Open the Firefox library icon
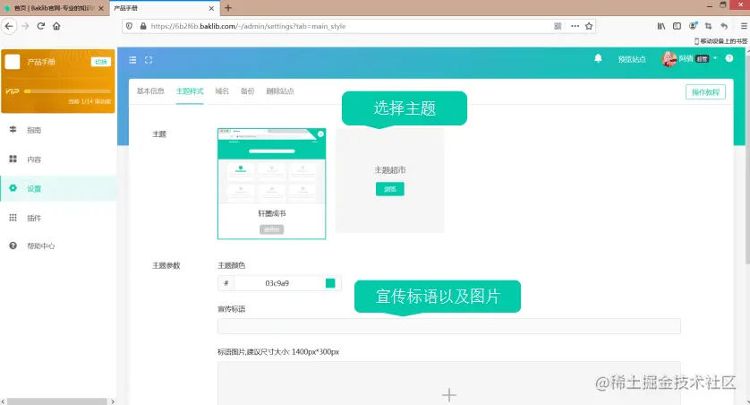 (x=661, y=26)
